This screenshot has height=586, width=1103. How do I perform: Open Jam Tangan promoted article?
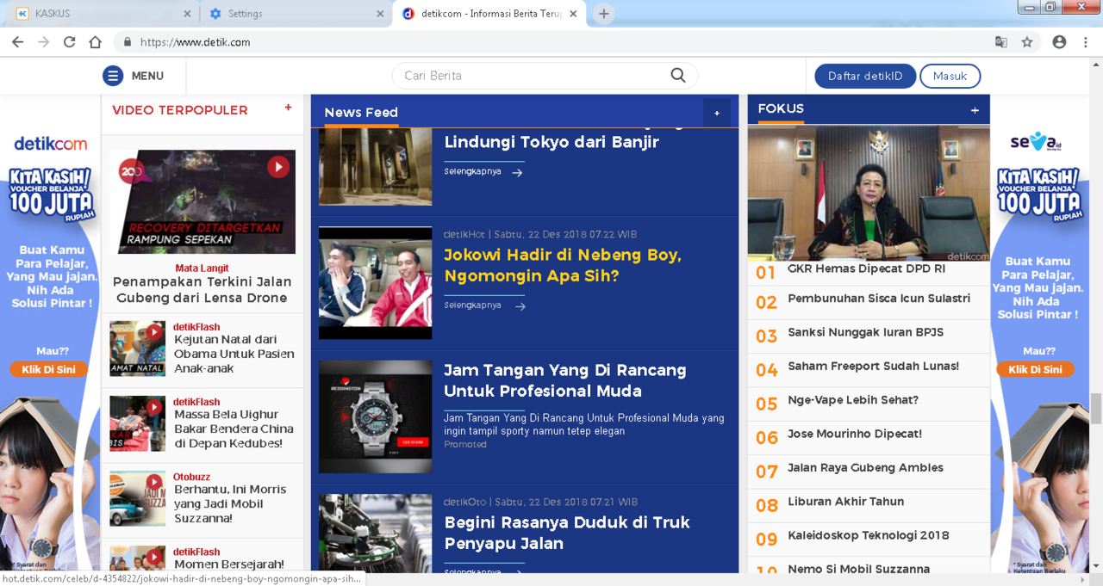pos(565,380)
